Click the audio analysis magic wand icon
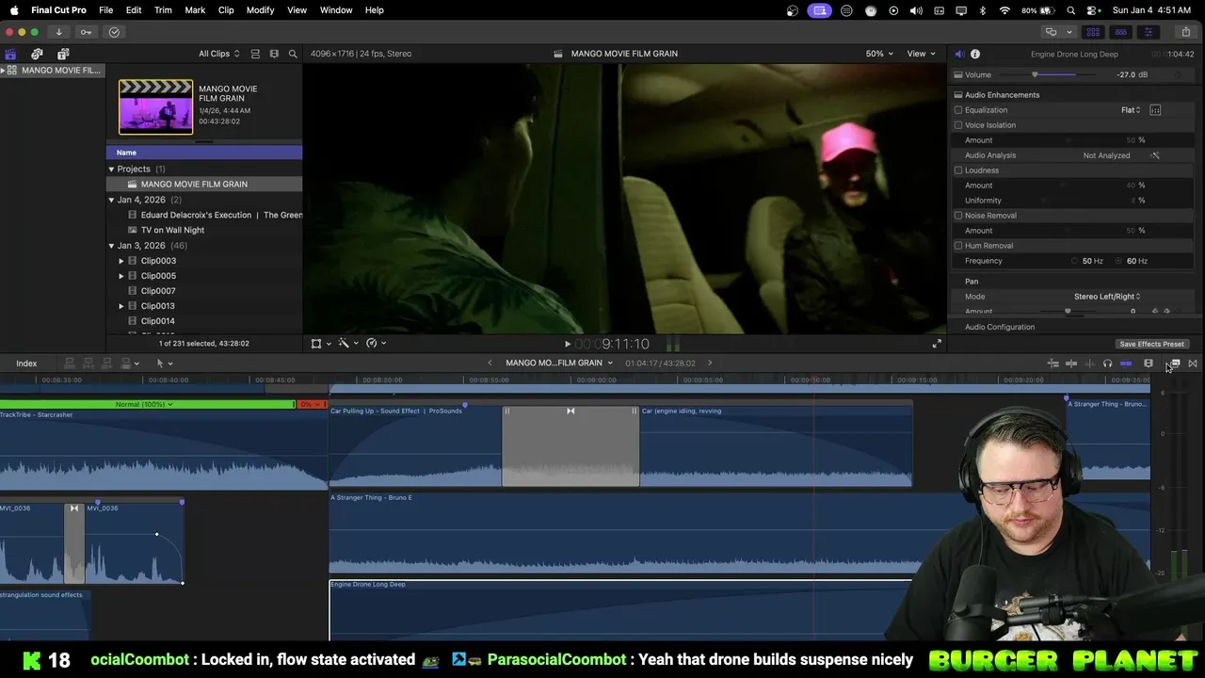 click(1155, 155)
